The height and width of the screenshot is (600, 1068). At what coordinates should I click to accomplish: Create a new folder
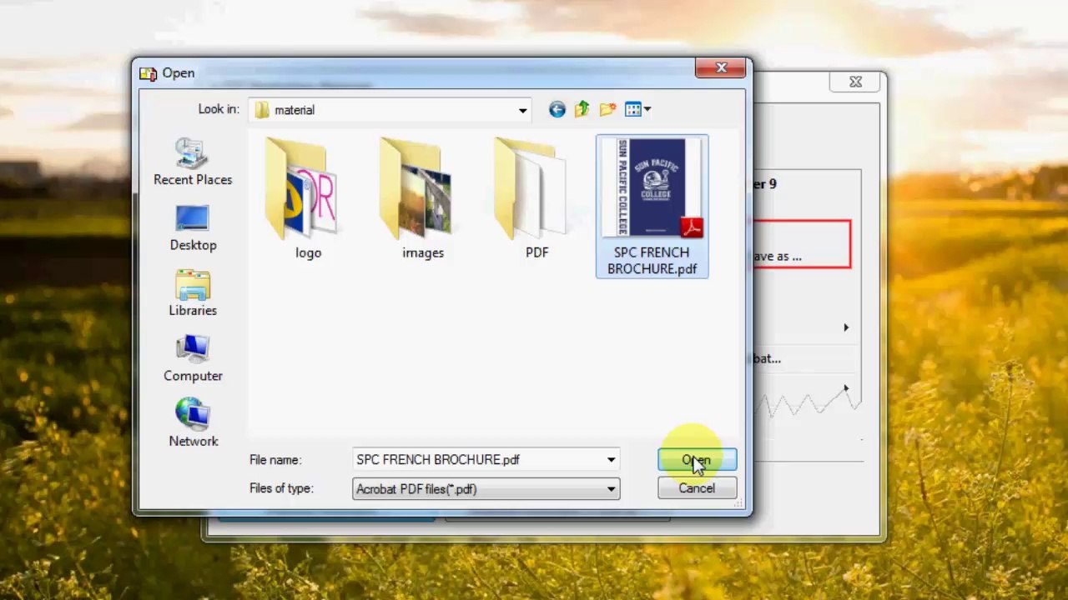pos(607,109)
